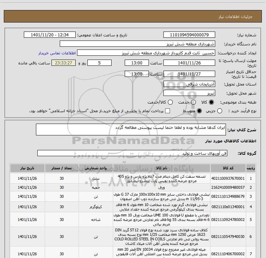Click price validity date 1401/11/27 field

[189, 74]
